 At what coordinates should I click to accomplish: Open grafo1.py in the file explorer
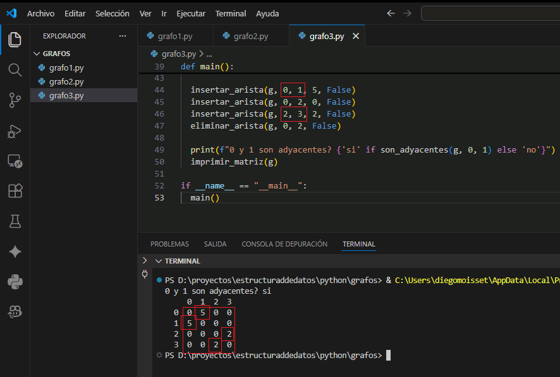pyautogui.click(x=66, y=67)
